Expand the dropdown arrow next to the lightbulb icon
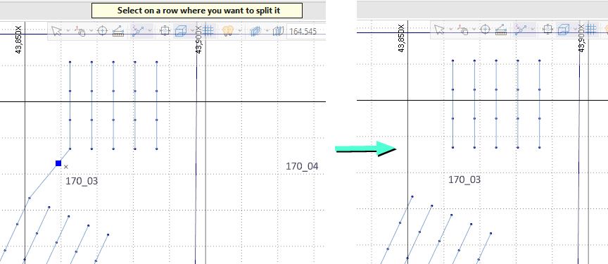 (x=241, y=31)
